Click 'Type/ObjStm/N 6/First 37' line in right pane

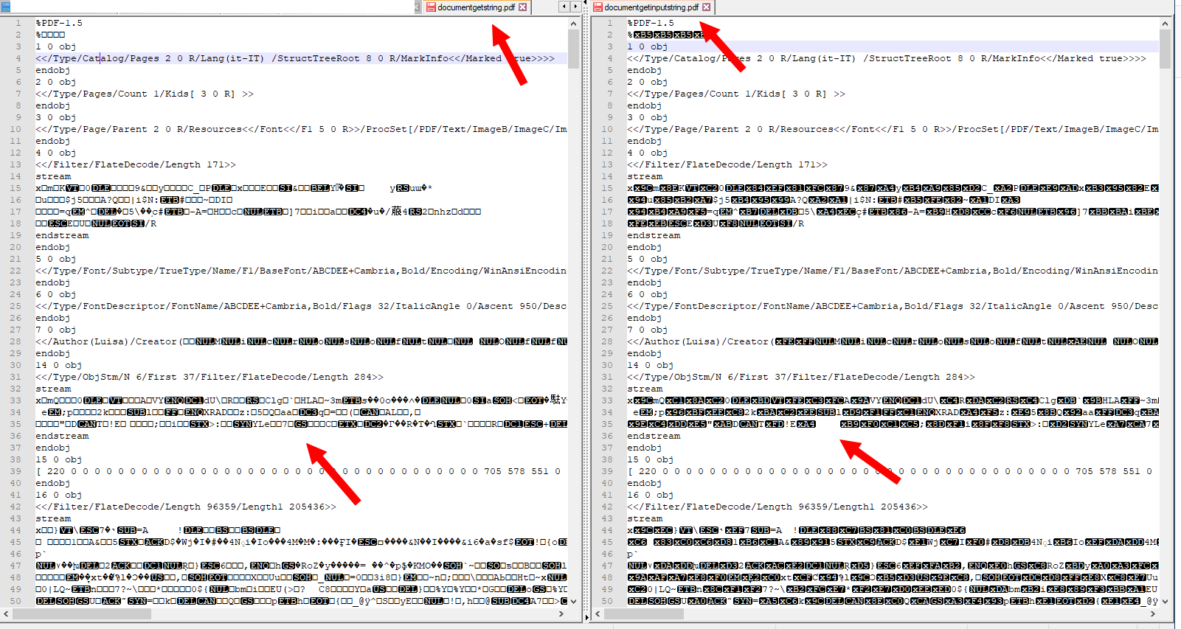pos(801,377)
